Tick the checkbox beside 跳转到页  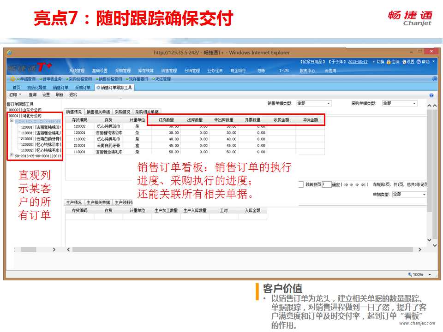point(301,184)
